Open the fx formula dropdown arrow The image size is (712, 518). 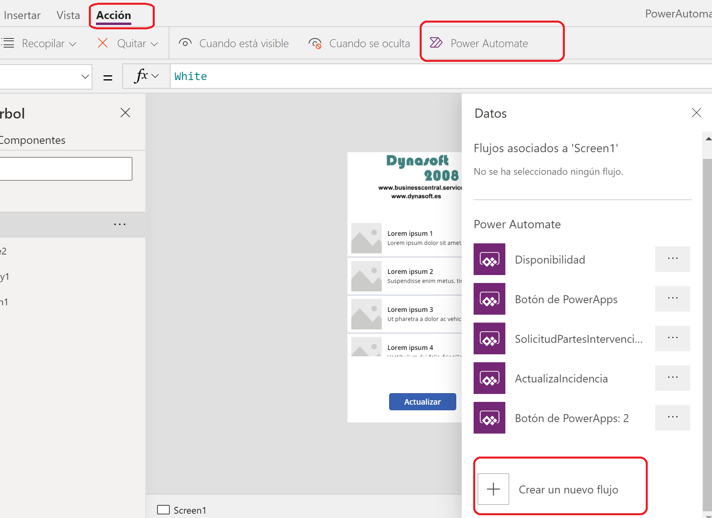pos(155,76)
